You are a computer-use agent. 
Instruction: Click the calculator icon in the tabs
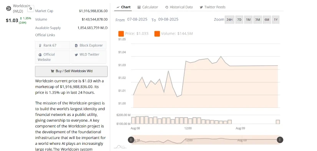tap(139, 7)
